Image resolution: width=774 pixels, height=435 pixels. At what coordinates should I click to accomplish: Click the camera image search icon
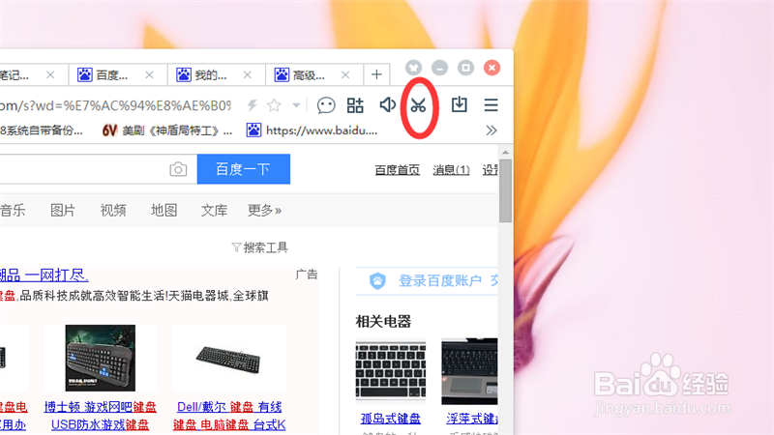pyautogui.click(x=178, y=169)
